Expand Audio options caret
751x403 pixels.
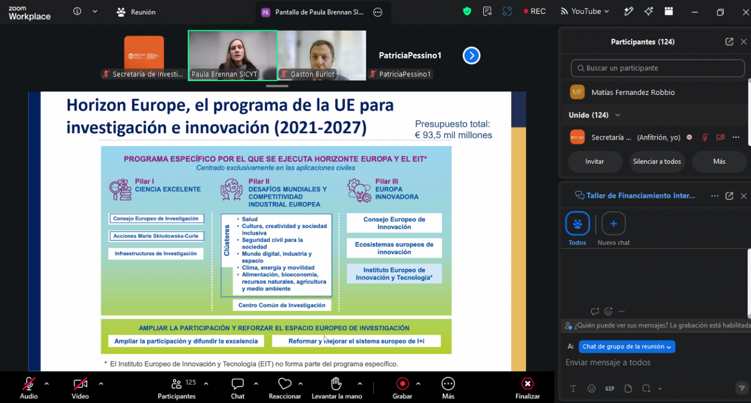pos(47,383)
